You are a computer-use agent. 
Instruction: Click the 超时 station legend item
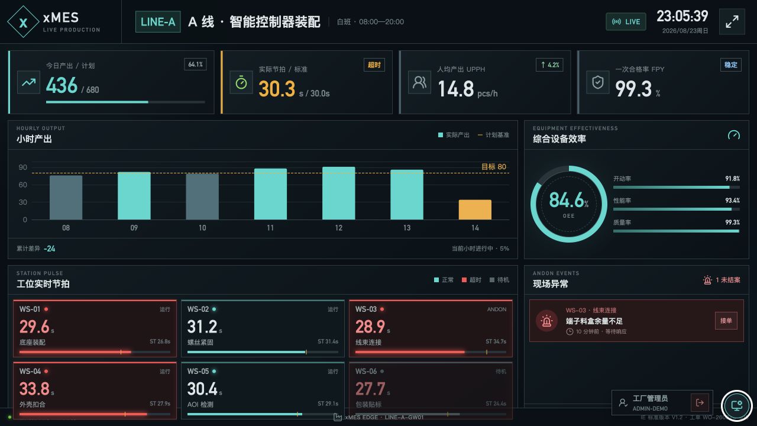(472, 280)
